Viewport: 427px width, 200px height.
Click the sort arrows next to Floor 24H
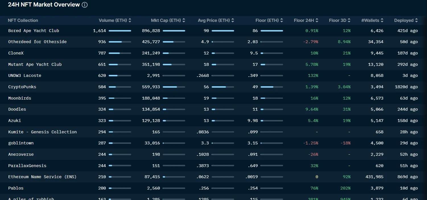[317, 20]
